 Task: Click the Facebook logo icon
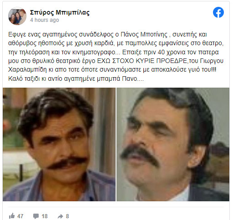(x=218, y=12)
